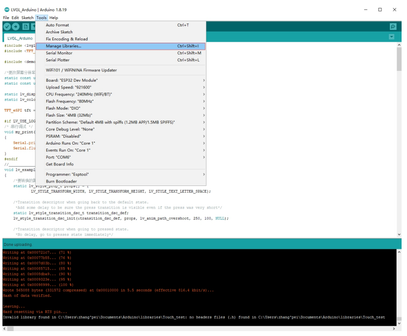Open Serial Monitor via magnifier icon
The width and height of the screenshot is (407, 336).
(392, 27)
